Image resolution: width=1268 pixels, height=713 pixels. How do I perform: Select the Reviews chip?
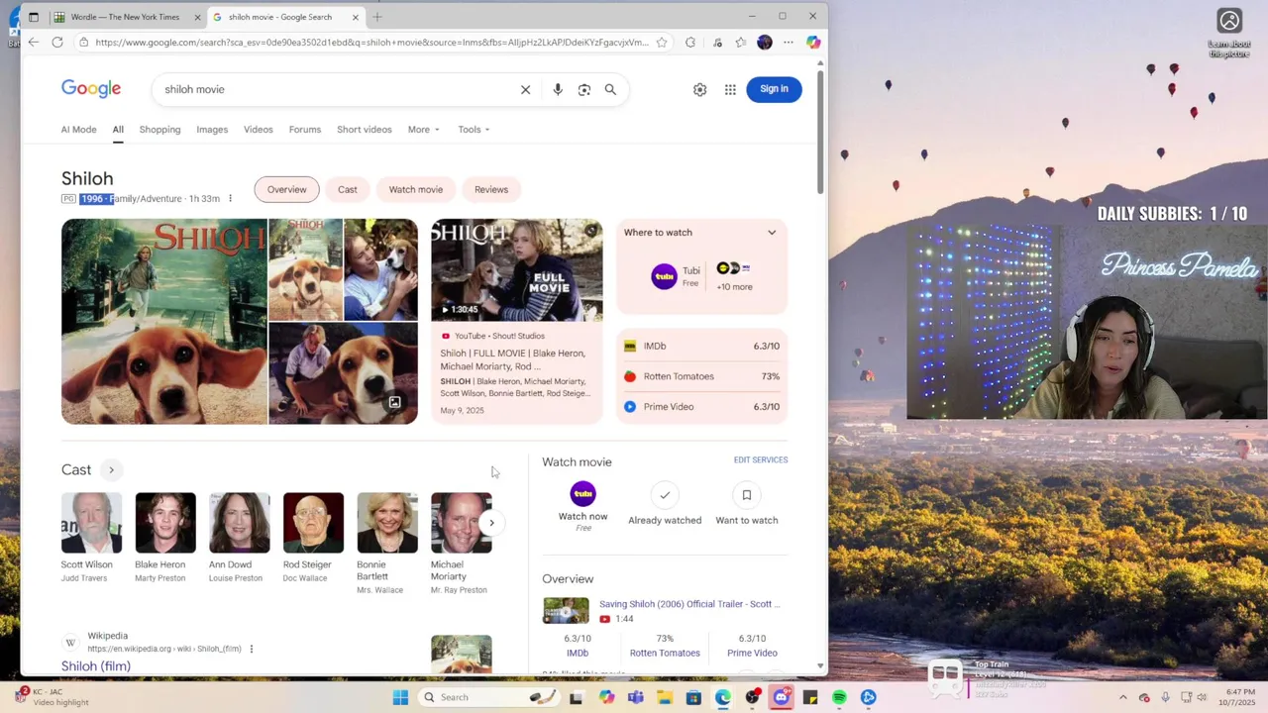[x=491, y=190]
